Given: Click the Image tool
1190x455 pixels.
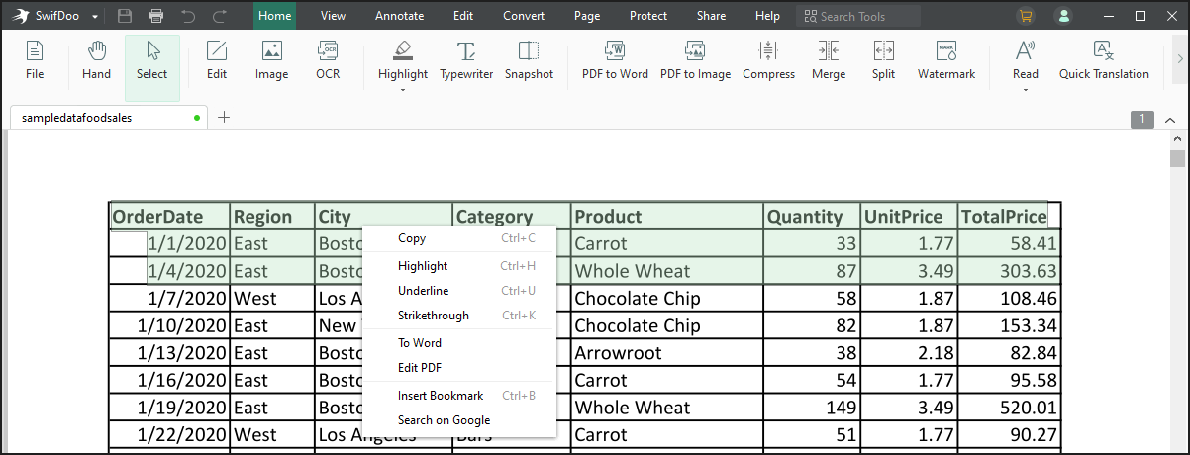Looking at the screenshot, I should (x=271, y=61).
